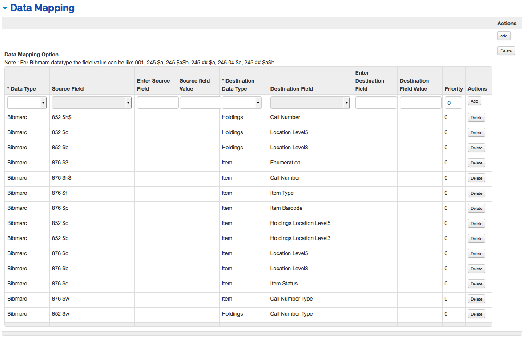
Task: Open the Data Type dropdown
Action: pyautogui.click(x=27, y=103)
